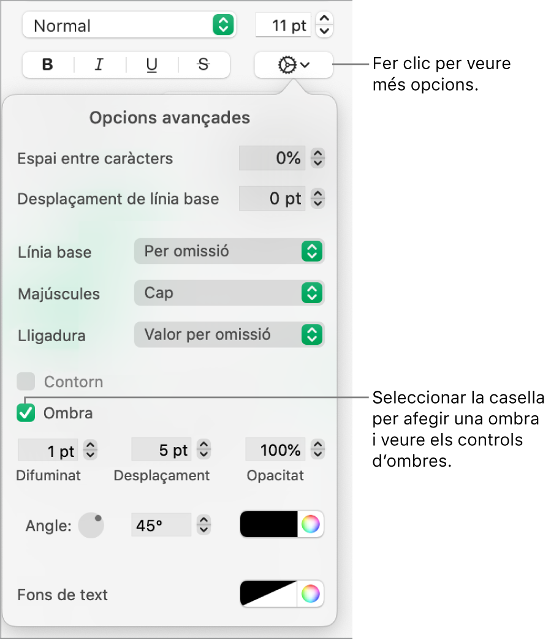
Task: Apply bold formatting
Action: (47, 65)
